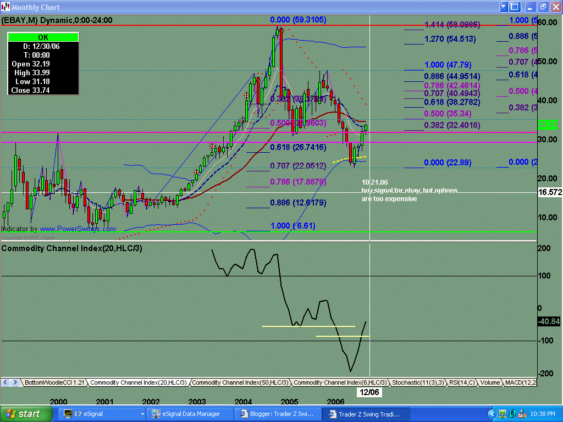The image size is (563, 422).
Task: Switch to Commodity Channel Index(20,HLC/3) tab
Action: pyautogui.click(x=138, y=382)
